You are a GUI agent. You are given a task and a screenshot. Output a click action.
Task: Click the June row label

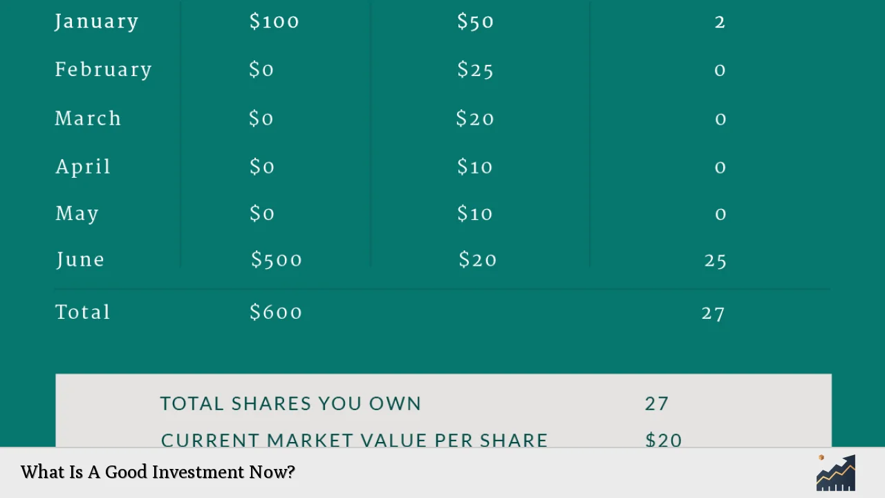pyautogui.click(x=80, y=260)
